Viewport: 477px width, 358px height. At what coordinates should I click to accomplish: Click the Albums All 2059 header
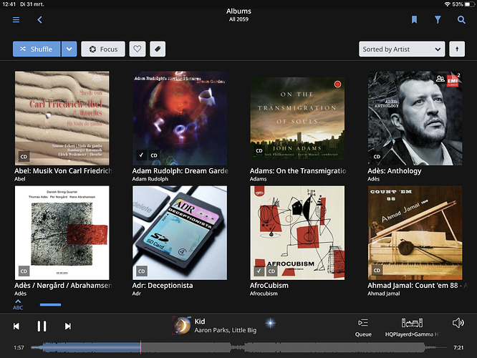click(x=238, y=15)
